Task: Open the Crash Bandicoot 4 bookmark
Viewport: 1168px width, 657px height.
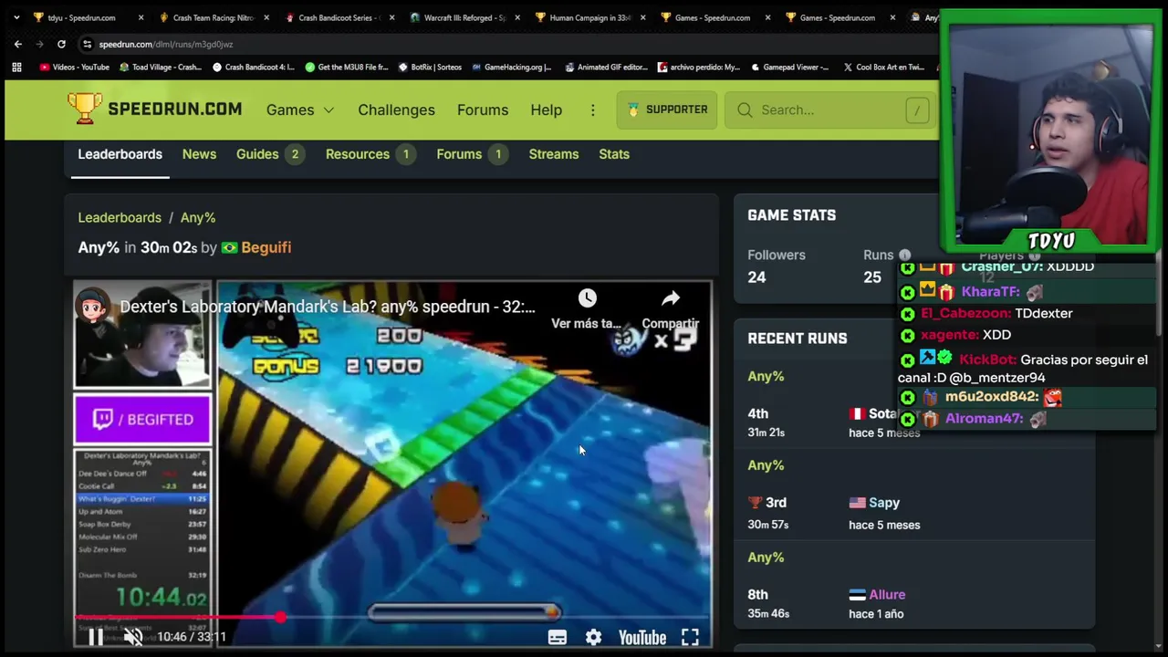Action: tap(253, 67)
